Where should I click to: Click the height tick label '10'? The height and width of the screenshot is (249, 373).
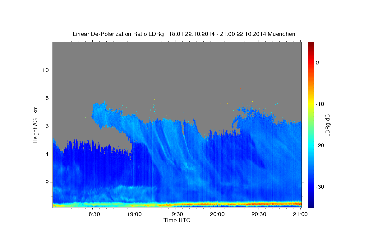click(45, 70)
